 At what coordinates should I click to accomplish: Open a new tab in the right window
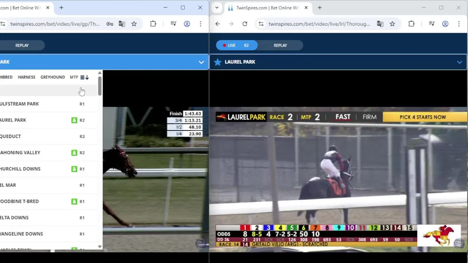319,8
